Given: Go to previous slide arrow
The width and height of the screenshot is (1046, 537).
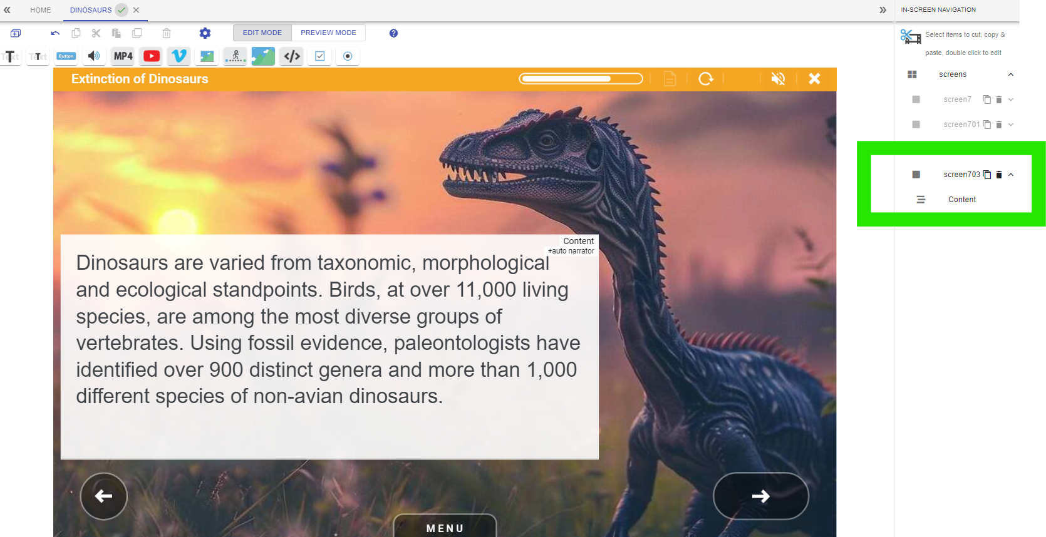Looking at the screenshot, I should (x=104, y=496).
